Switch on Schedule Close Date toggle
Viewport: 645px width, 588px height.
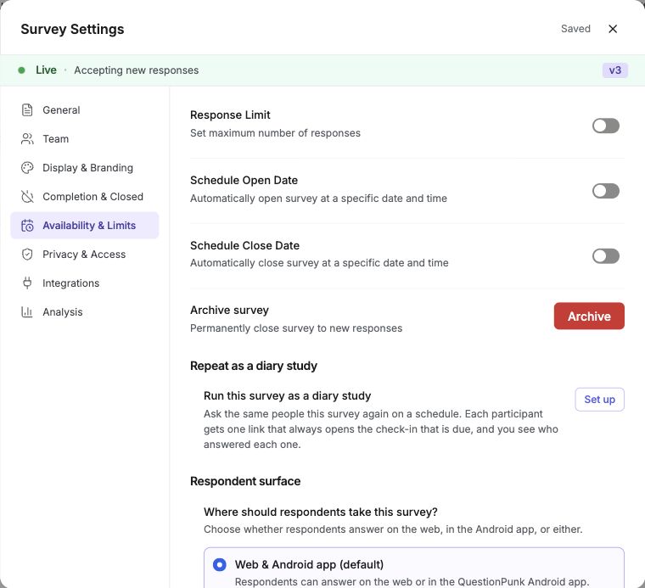(x=605, y=255)
